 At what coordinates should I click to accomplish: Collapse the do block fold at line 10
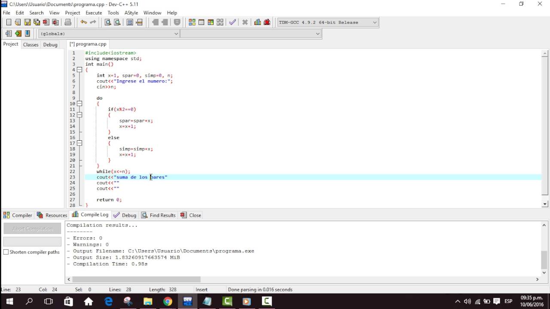pyautogui.click(x=79, y=103)
